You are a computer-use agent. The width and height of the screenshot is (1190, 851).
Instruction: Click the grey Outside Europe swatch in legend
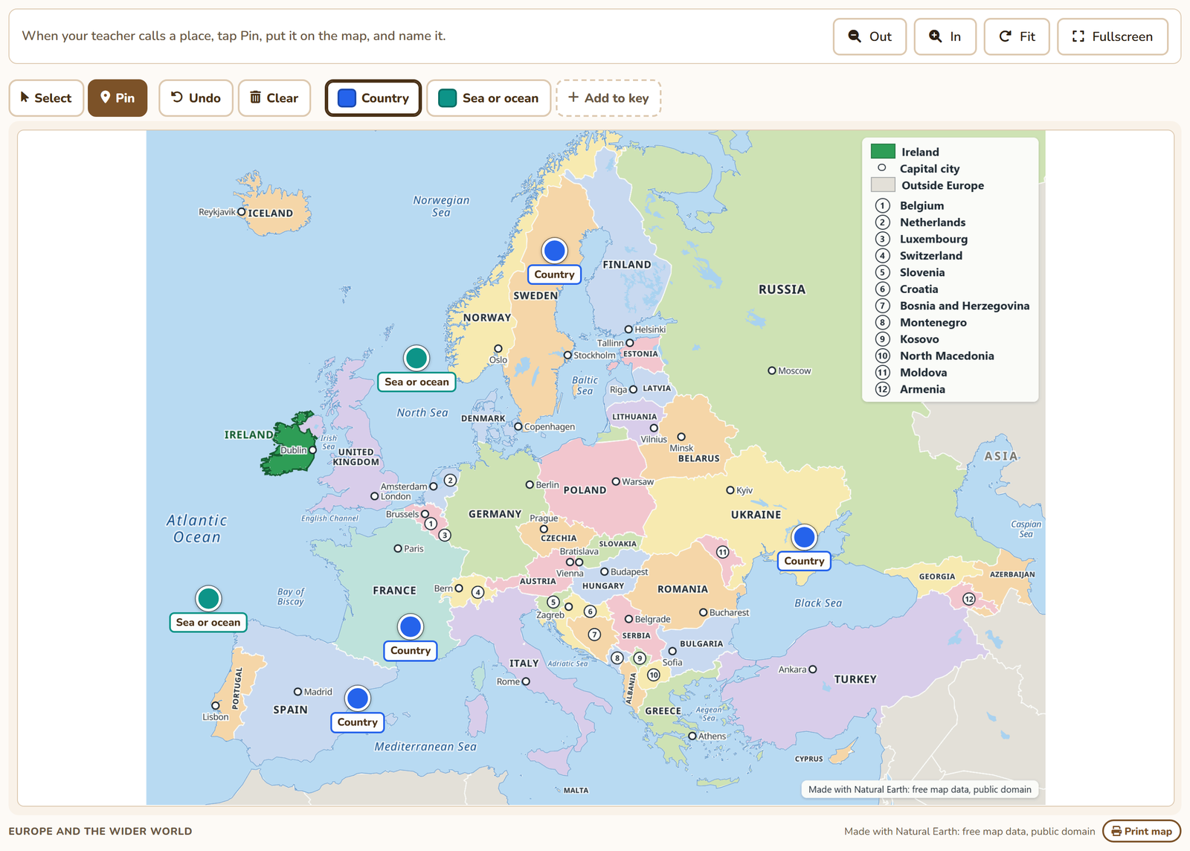coord(883,185)
